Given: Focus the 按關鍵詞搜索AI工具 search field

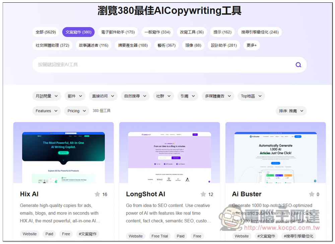Looking at the screenshot, I should [170, 65].
